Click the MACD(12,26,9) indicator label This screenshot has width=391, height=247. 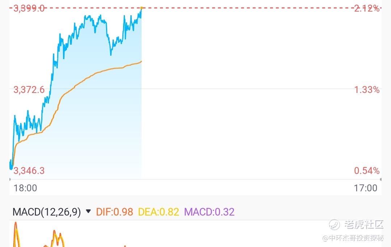click(47, 212)
